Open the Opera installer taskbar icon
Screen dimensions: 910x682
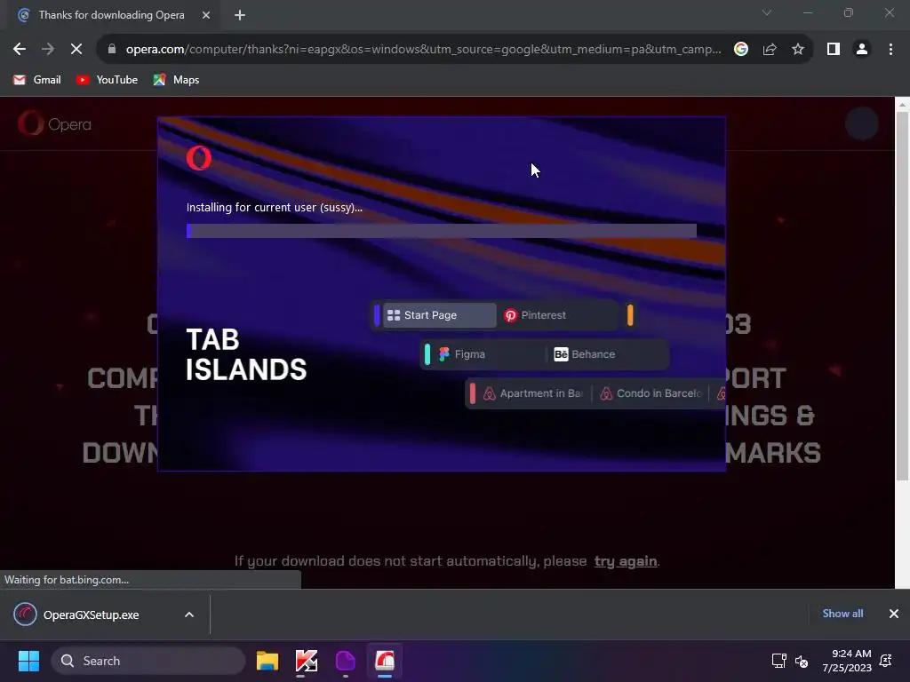click(384, 661)
